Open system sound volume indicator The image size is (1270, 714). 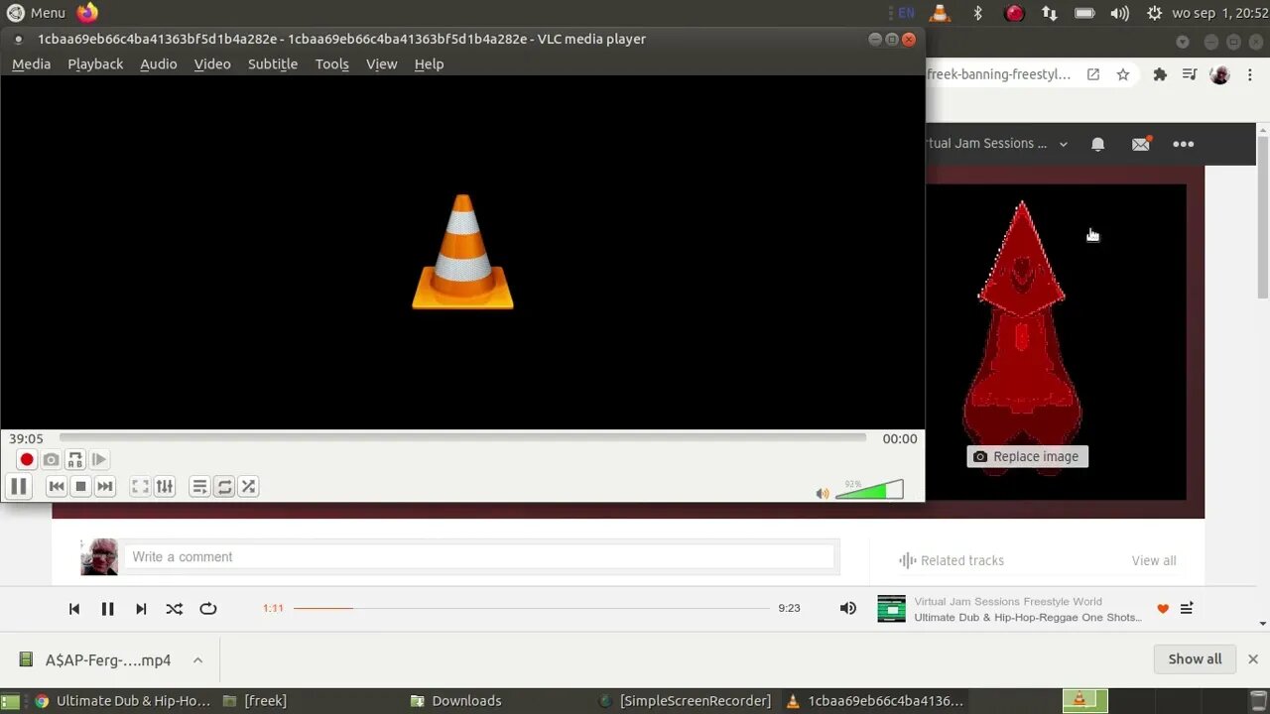[1120, 13]
